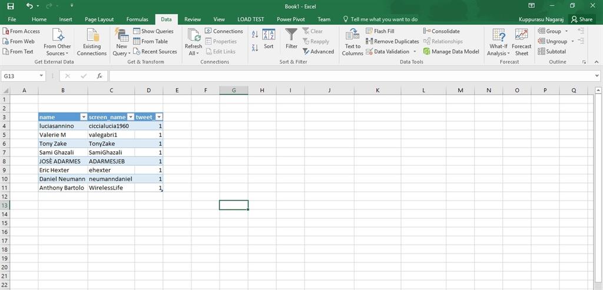Screen dimensions: 603x290
Task: Open Recent Sources list
Action: 155,51
